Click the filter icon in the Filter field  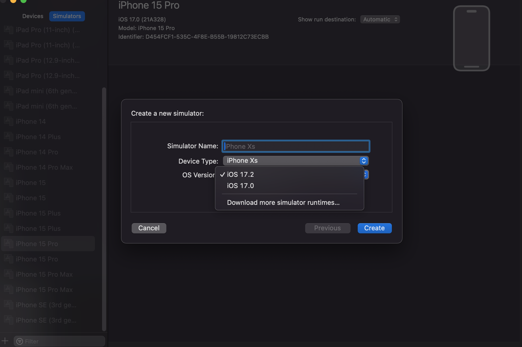(x=20, y=341)
